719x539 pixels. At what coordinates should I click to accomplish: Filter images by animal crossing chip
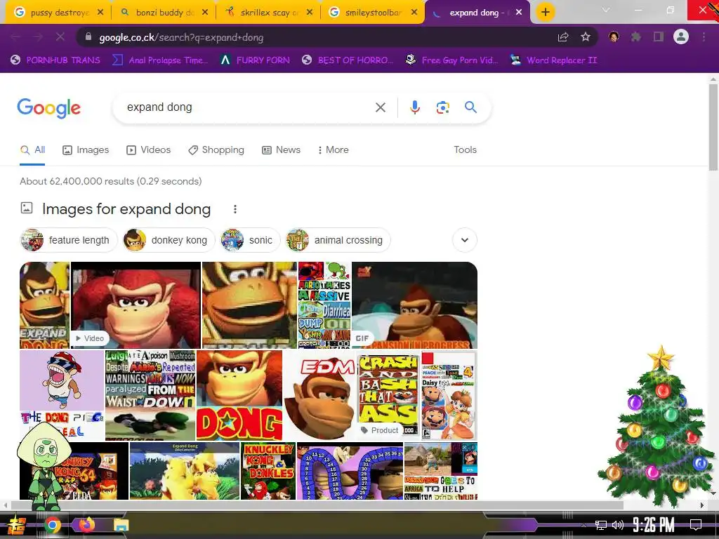338,240
